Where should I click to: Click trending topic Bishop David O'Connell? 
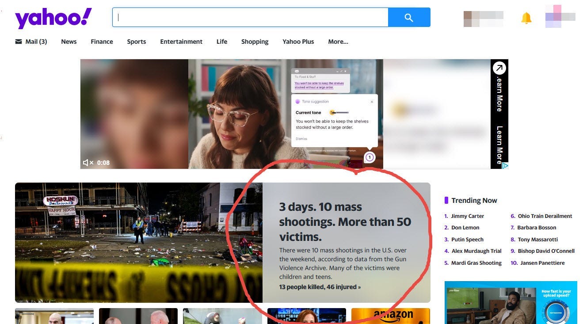point(546,251)
